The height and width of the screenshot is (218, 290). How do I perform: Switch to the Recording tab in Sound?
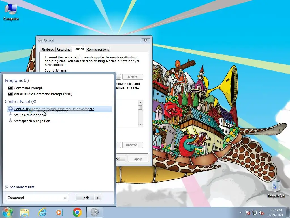point(63,49)
